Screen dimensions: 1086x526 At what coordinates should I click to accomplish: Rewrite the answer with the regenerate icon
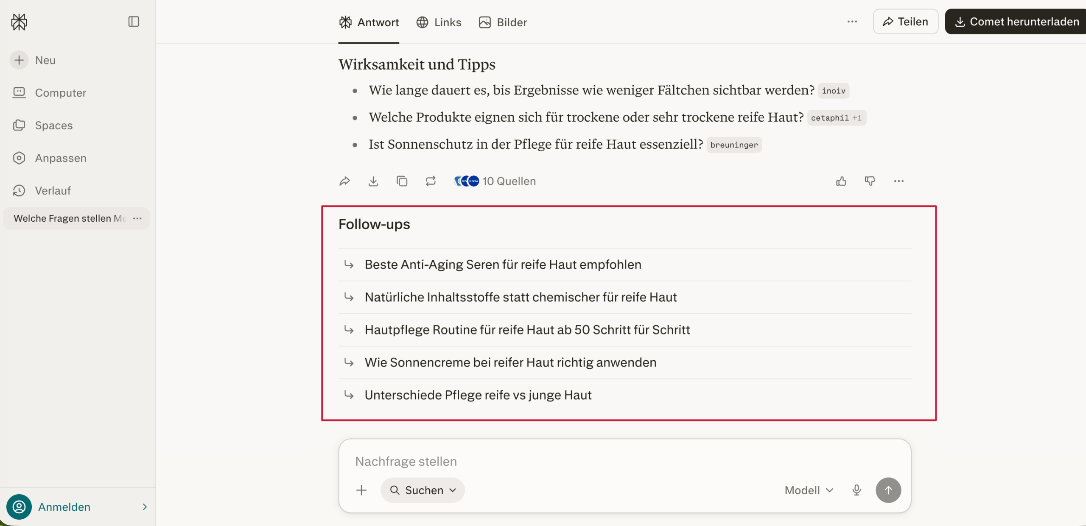click(x=431, y=181)
